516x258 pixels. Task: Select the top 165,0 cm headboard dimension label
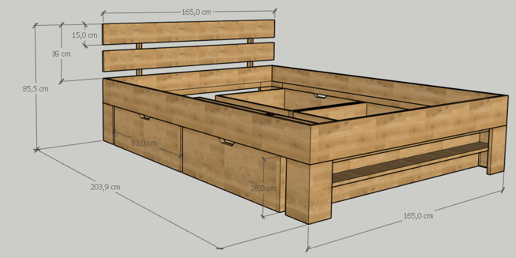coord(196,12)
